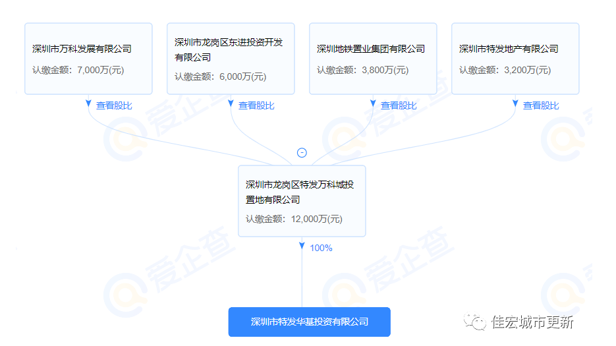View 查看股比 for 深圳市万科发展有限公司

coord(114,105)
